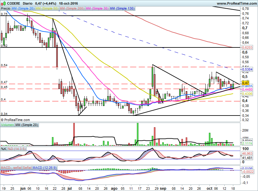Viewport: 258px width, 191px height.
Task: Open the www.ProRealTime.com link
Action: tap(234, 3)
